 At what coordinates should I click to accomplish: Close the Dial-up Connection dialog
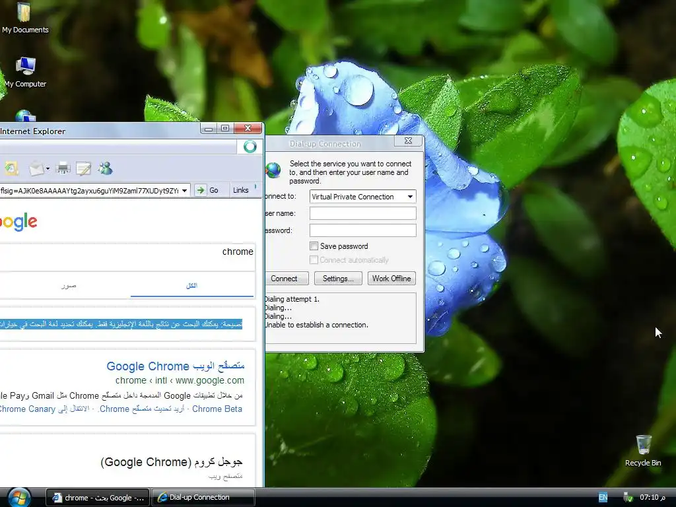click(408, 141)
